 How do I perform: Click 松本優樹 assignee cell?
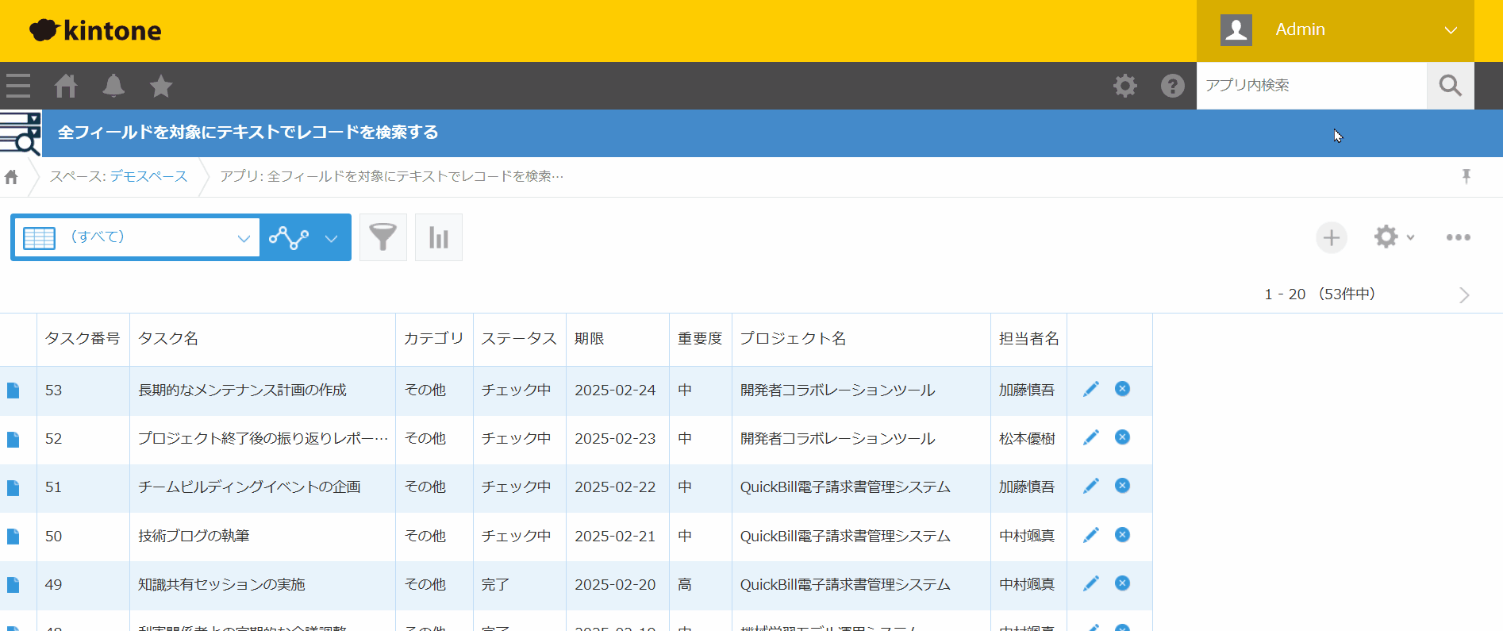pyautogui.click(x=1027, y=439)
